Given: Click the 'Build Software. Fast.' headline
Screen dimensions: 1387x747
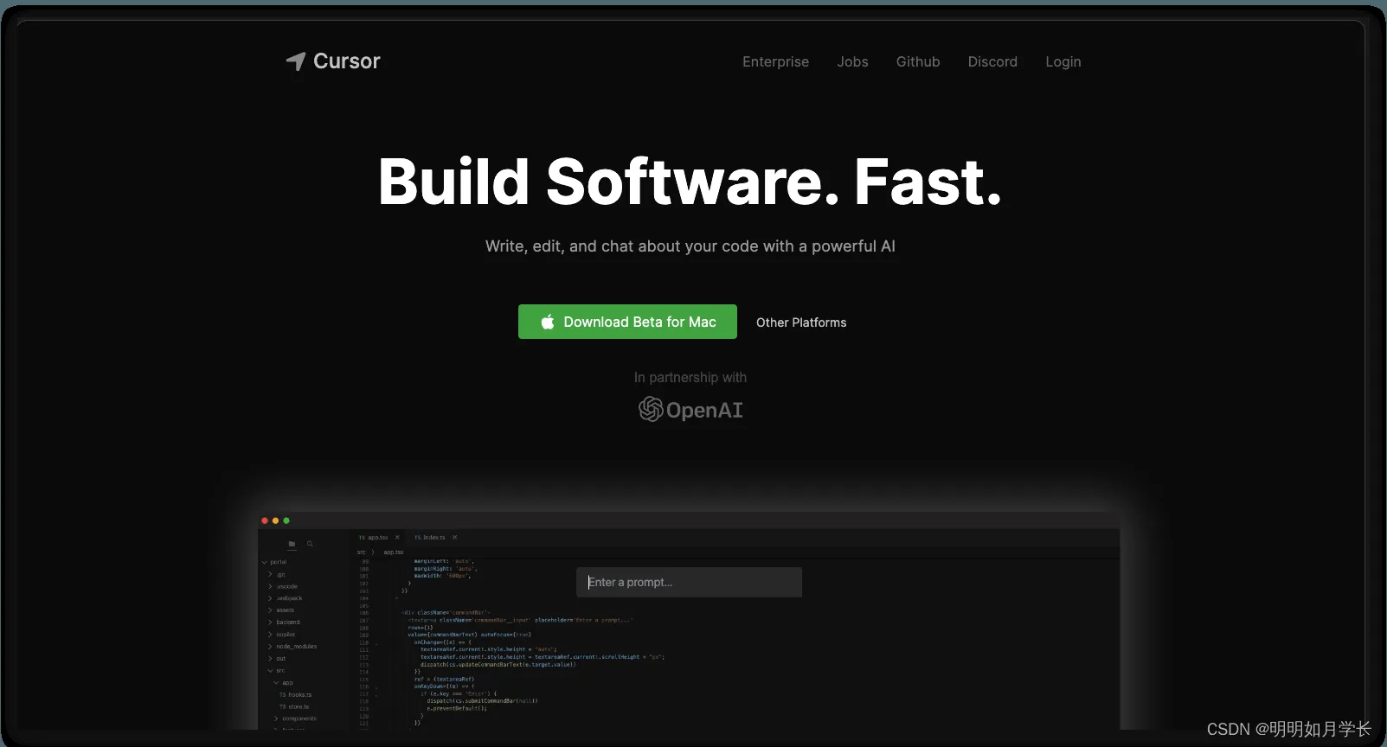Looking at the screenshot, I should [x=690, y=182].
